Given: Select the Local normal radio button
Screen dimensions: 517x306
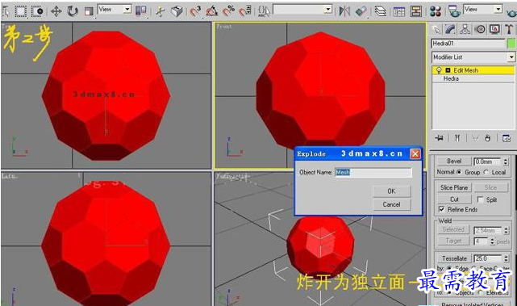Looking at the screenshot, I should pyautogui.click(x=486, y=172).
